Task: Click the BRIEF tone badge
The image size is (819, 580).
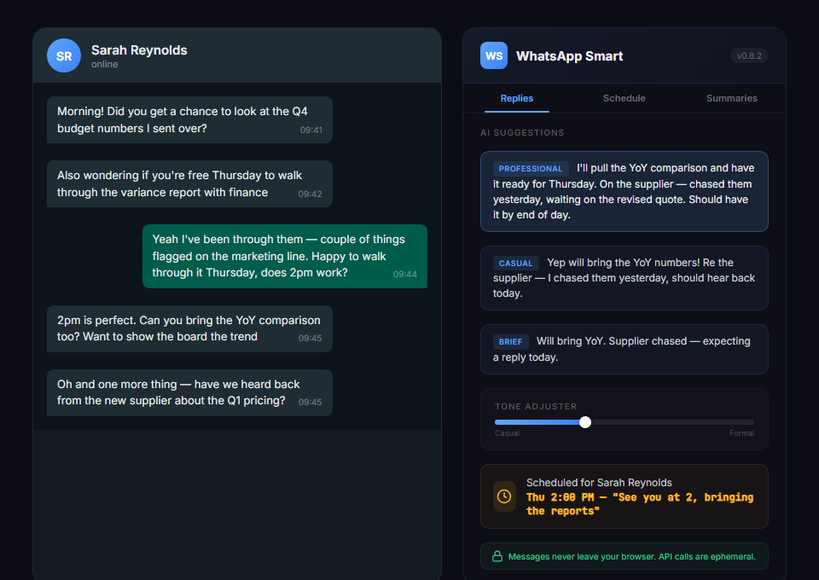Action: tap(510, 342)
